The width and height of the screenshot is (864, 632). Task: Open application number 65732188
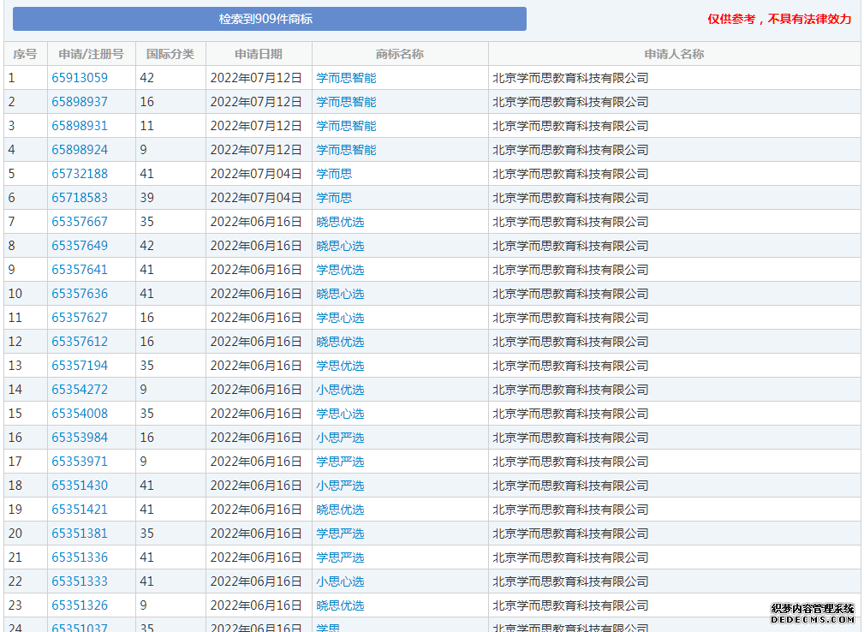(x=80, y=174)
